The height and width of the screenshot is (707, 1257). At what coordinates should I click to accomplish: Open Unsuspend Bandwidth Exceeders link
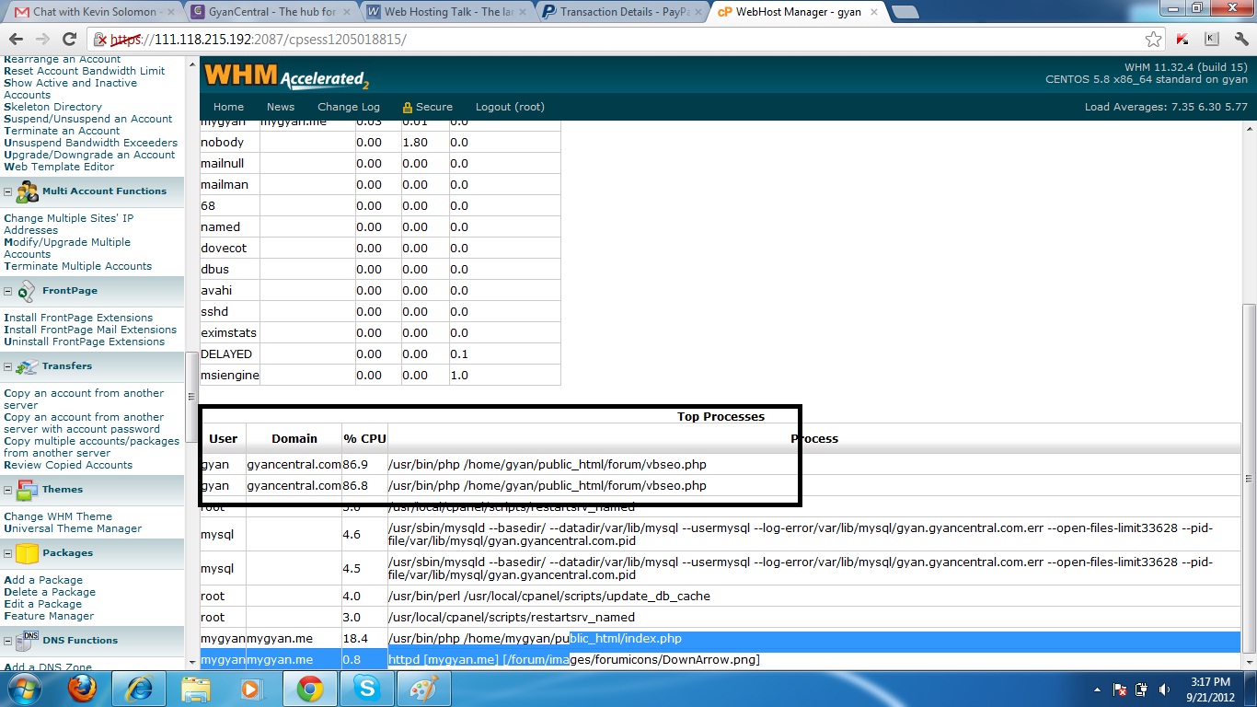90,143
